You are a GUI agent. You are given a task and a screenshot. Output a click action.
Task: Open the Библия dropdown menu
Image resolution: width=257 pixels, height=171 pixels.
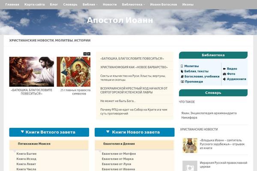click(90, 5)
